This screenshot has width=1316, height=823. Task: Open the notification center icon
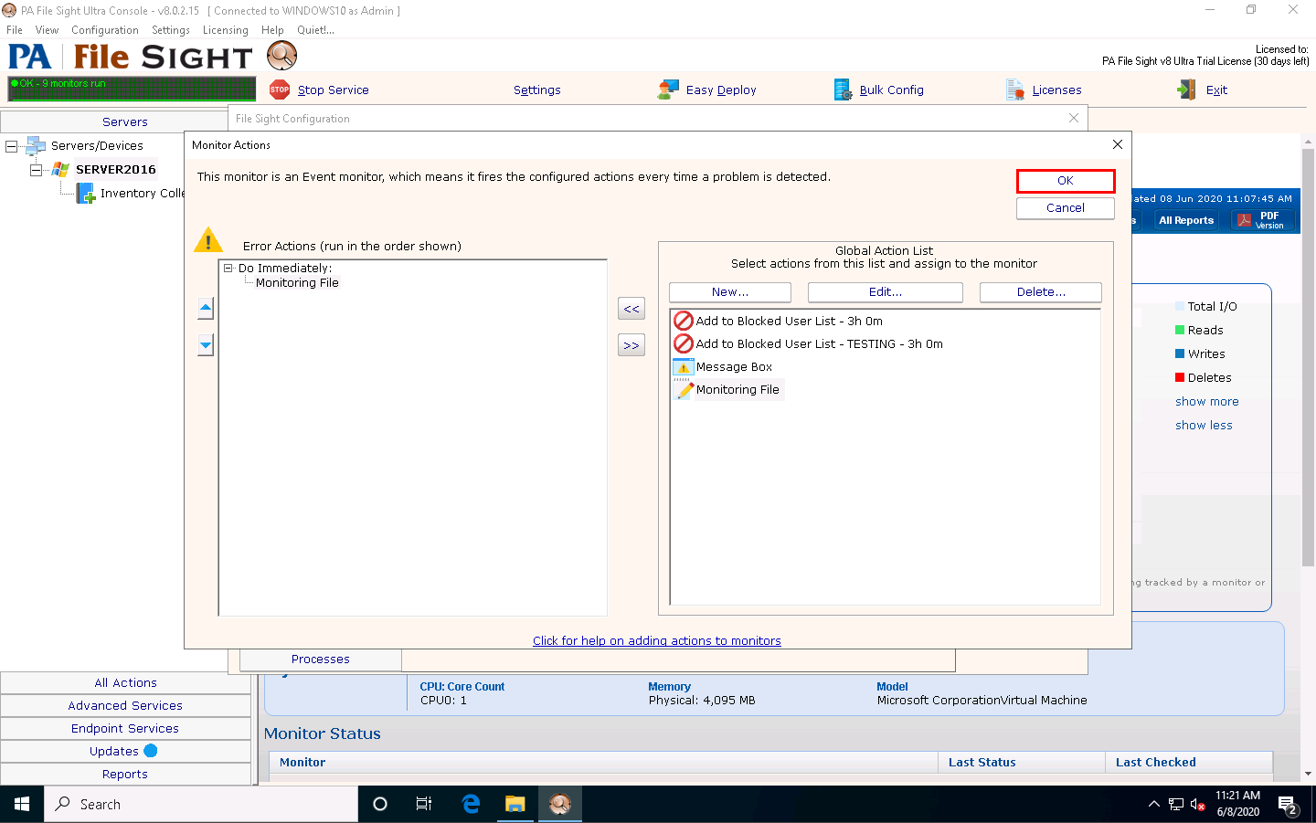tap(1289, 805)
